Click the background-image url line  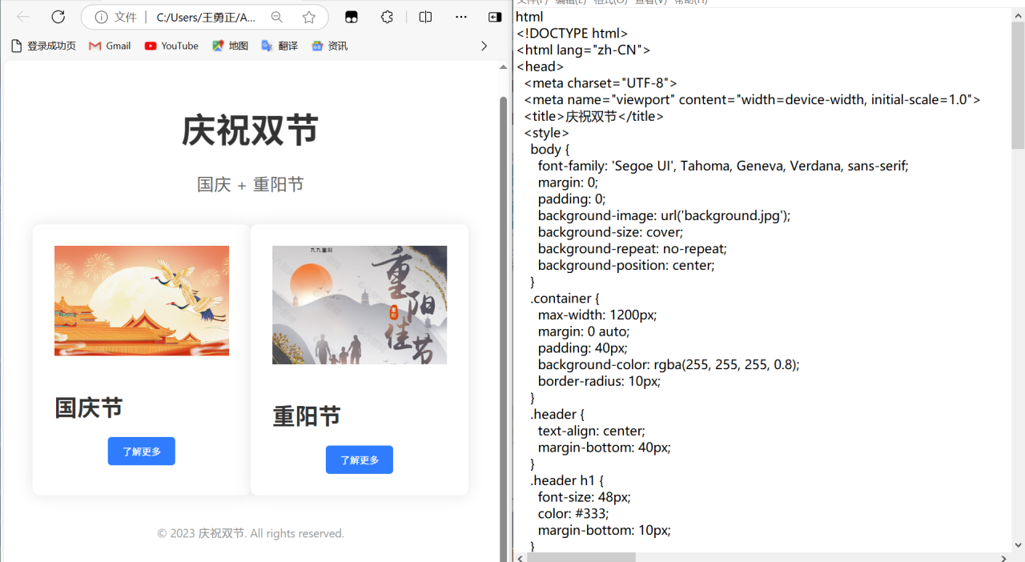pos(664,215)
